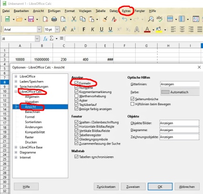Open the Function Wizard fx icon
The height and width of the screenshot is (194, 203).
(45, 39)
